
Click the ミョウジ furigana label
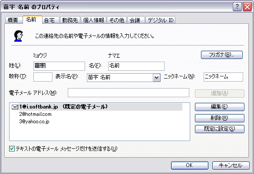pos(40,56)
